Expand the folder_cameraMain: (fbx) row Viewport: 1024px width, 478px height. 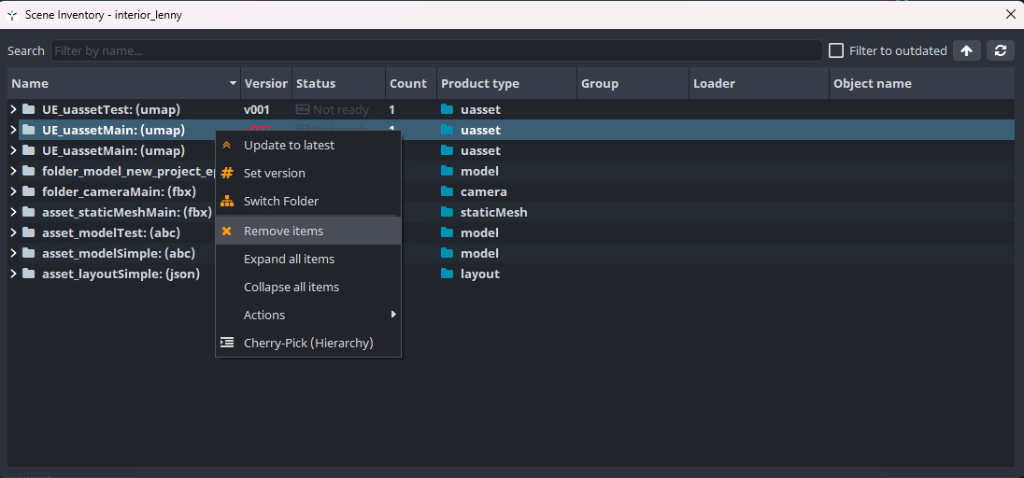click(x=12, y=191)
